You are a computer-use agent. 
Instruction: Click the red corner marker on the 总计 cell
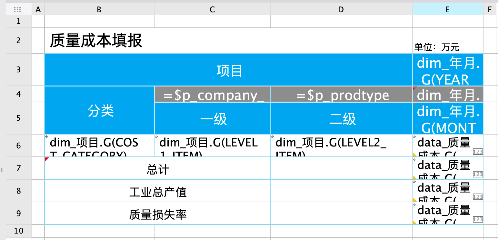tap(47, 159)
